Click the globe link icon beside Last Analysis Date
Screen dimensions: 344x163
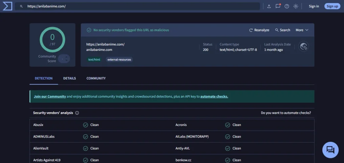click(x=303, y=46)
